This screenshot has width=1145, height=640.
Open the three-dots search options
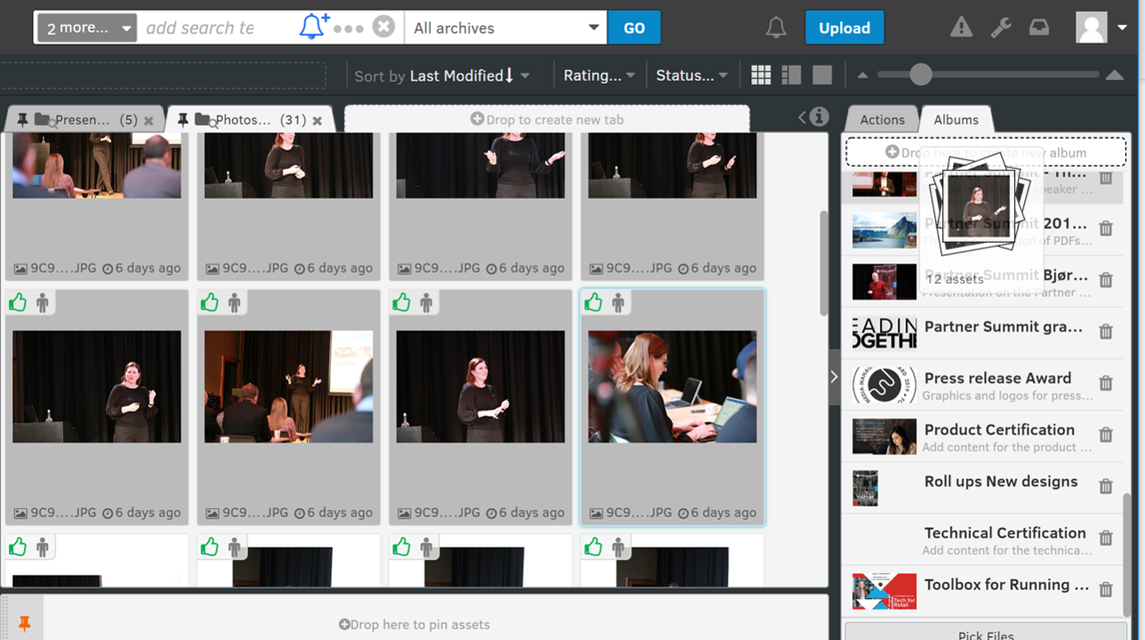[x=348, y=28]
